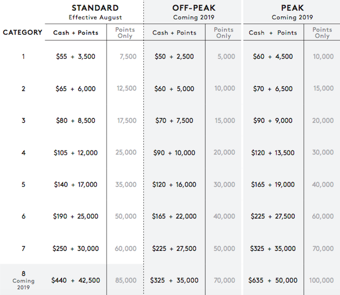Image resolution: width=340 pixels, height=295 pixels.
Task: Click Category 5 Standard $140 + 17,000
Action: [75, 185]
